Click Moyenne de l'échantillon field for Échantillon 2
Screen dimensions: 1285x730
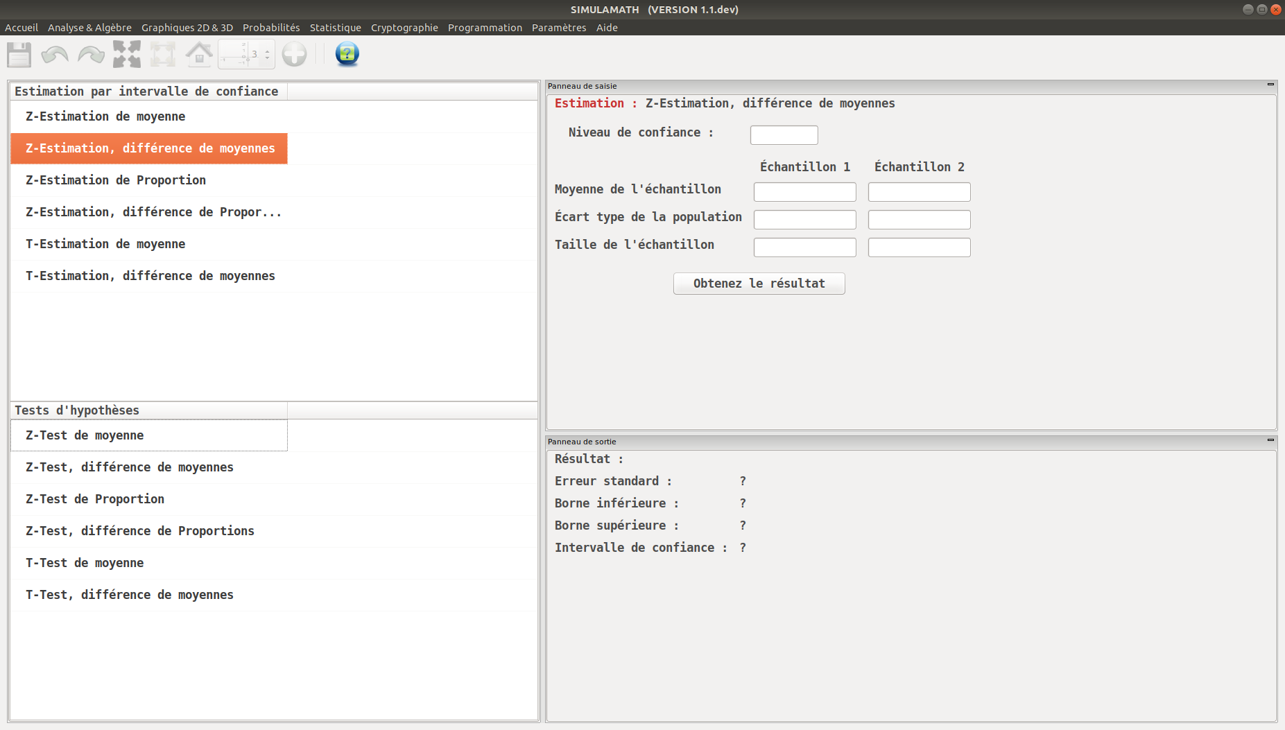pyautogui.click(x=919, y=192)
